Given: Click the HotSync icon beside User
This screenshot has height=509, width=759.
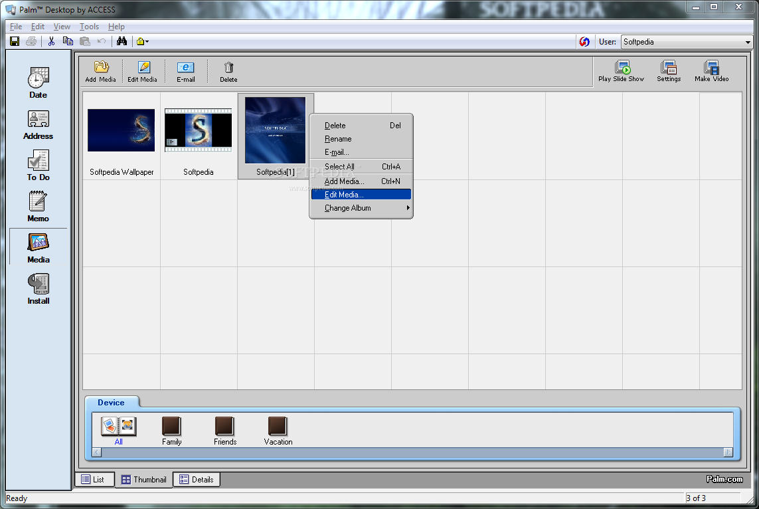Looking at the screenshot, I should click(584, 42).
